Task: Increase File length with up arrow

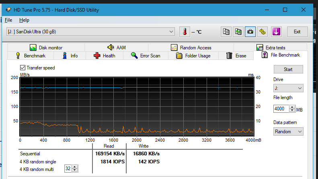Action: tap(292, 107)
